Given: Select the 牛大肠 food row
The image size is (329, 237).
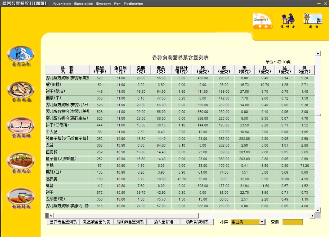Looking at the screenshot, I should [x=180, y=132].
